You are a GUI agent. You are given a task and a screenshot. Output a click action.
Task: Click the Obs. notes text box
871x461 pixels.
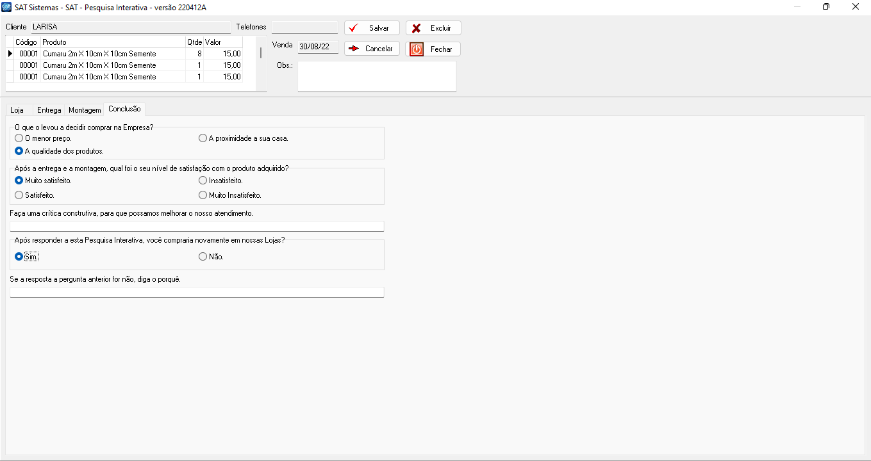point(377,77)
